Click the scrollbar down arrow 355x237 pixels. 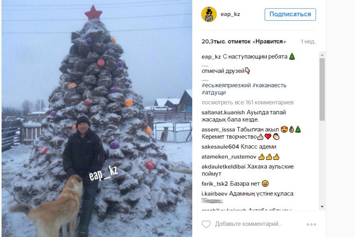coord(322,207)
